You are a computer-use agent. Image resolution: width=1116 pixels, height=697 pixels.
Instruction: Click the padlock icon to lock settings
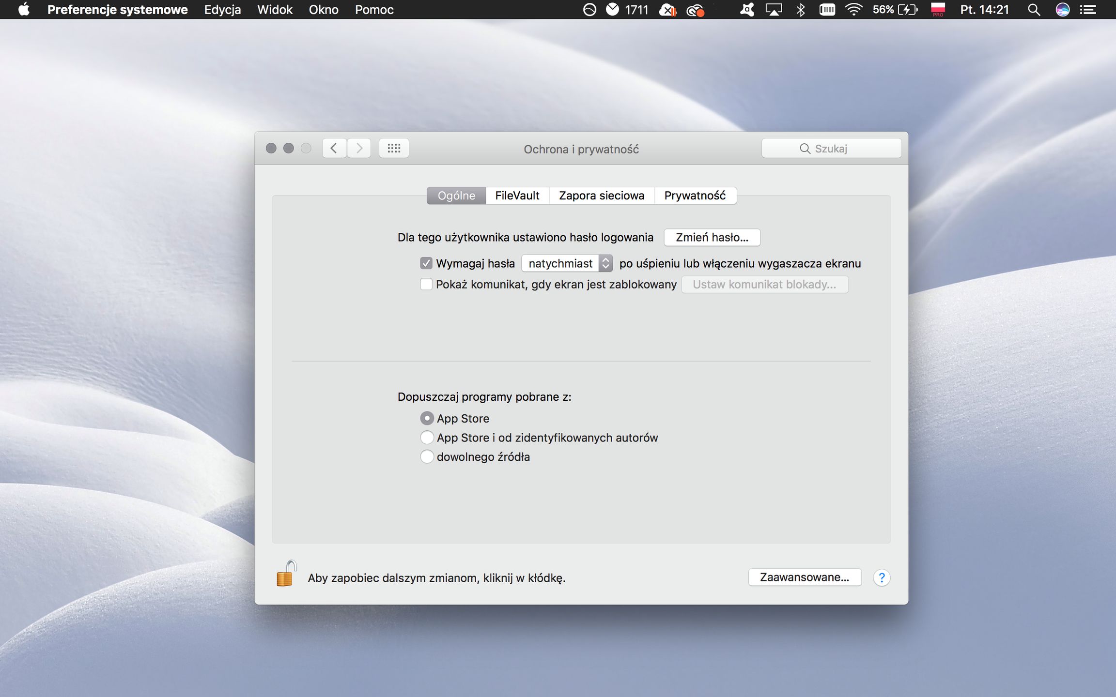286,574
